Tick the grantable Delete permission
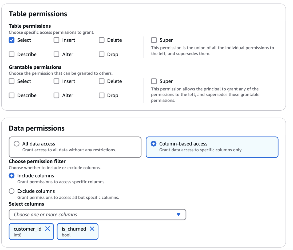 102,81
